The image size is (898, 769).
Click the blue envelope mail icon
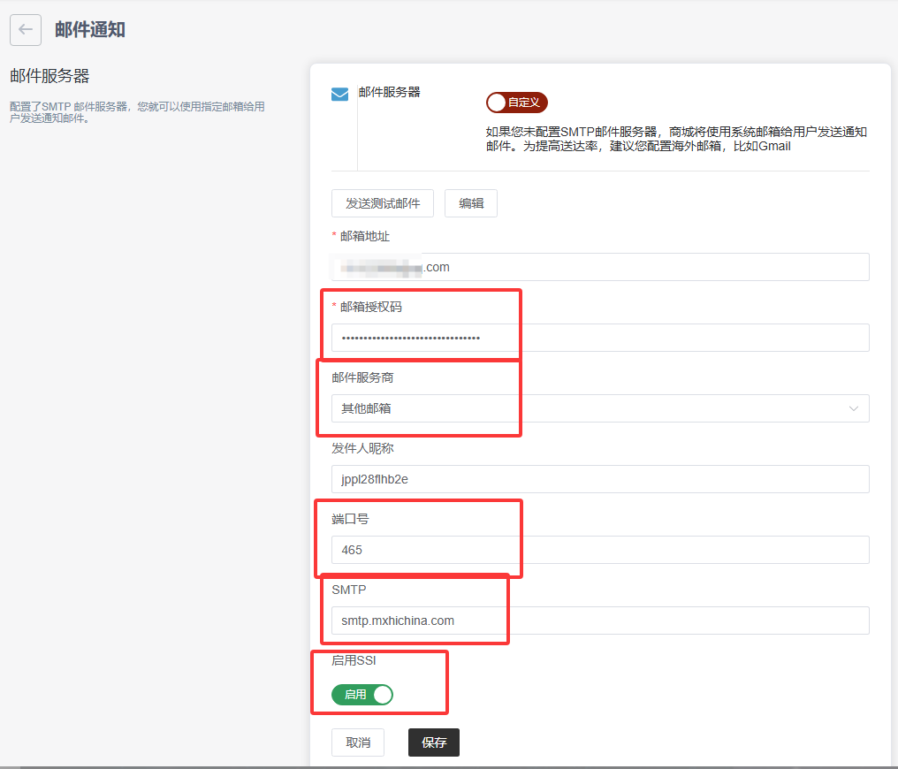[x=339, y=95]
